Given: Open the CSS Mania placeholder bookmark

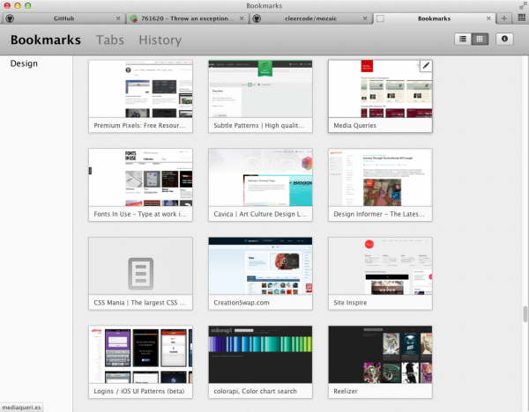Looking at the screenshot, I should [x=140, y=267].
